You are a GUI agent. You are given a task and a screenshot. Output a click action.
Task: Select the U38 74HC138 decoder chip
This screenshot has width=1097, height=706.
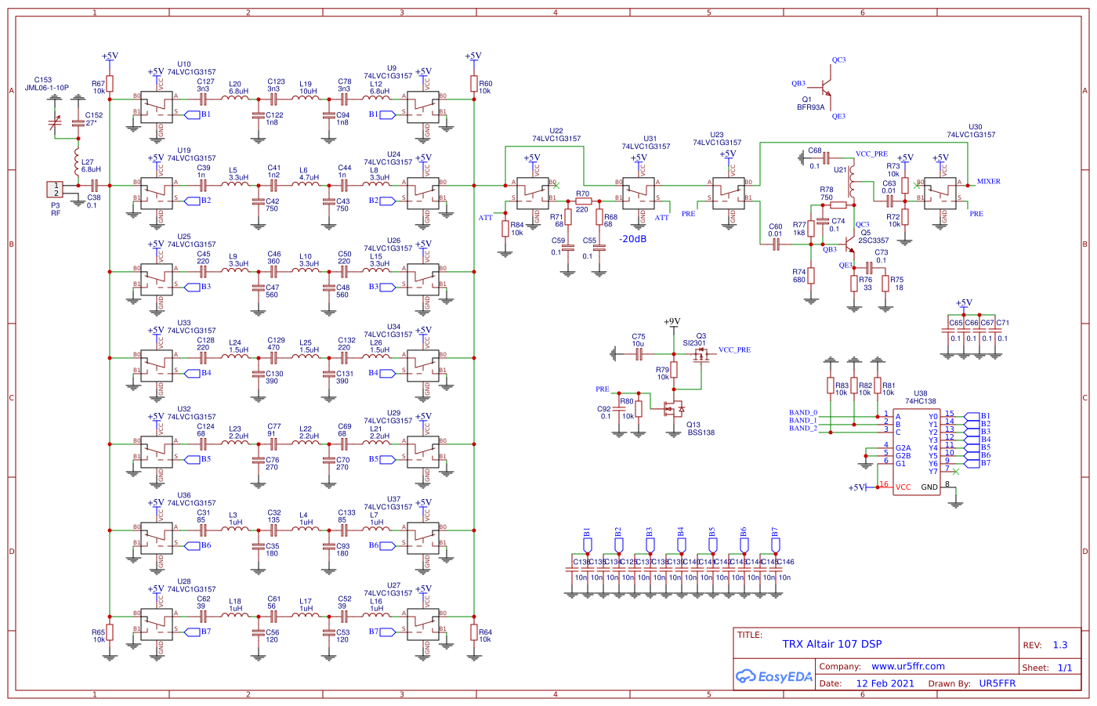pyautogui.click(x=916, y=451)
